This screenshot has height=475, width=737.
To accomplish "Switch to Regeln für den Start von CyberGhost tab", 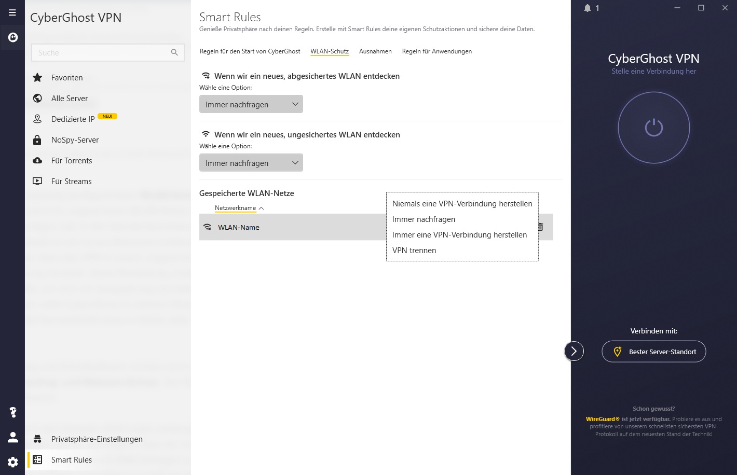I will click(x=250, y=51).
